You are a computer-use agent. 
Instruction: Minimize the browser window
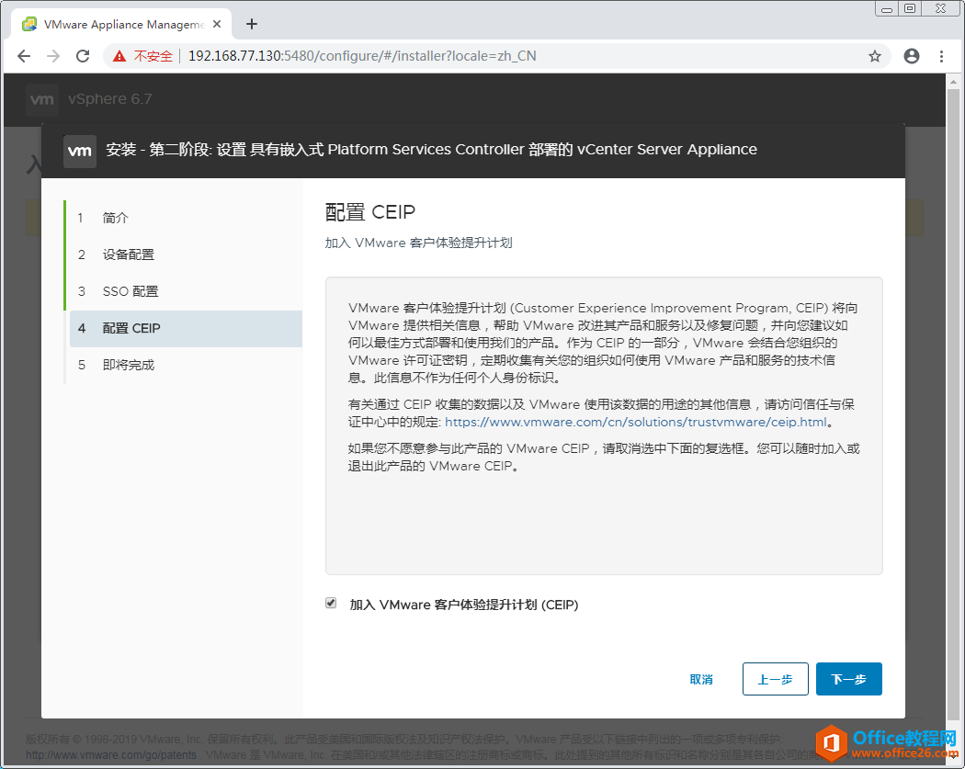886,8
